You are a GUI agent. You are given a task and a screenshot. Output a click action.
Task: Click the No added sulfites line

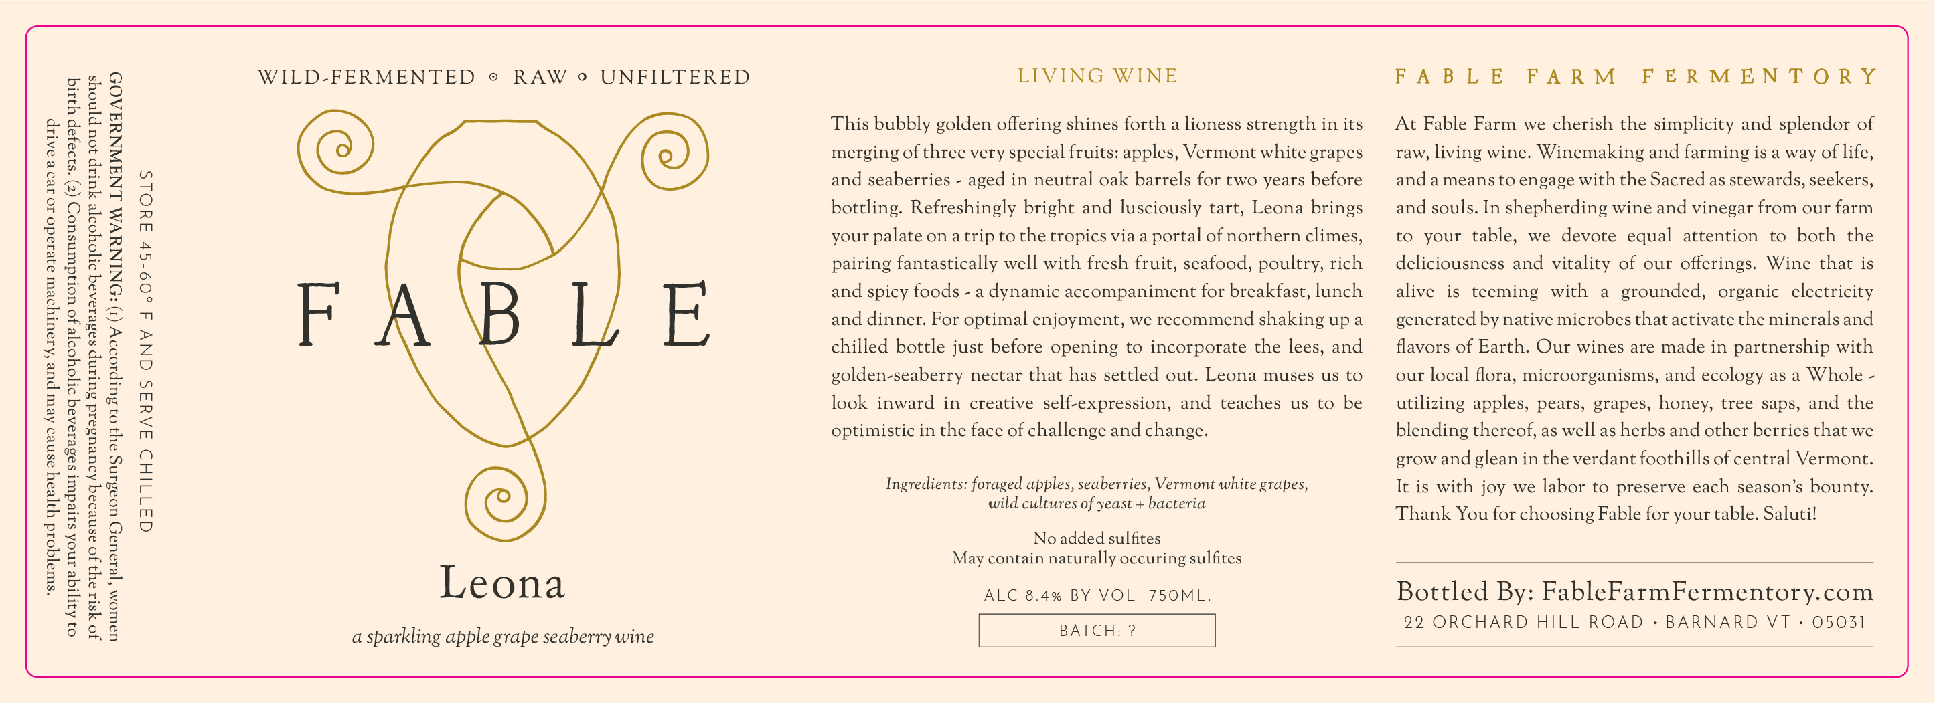(x=1097, y=538)
